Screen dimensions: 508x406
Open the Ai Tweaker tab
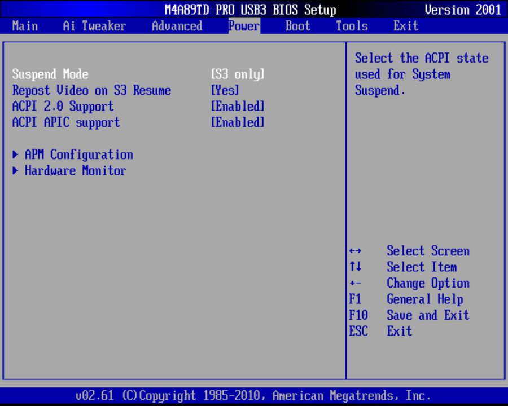[94, 26]
